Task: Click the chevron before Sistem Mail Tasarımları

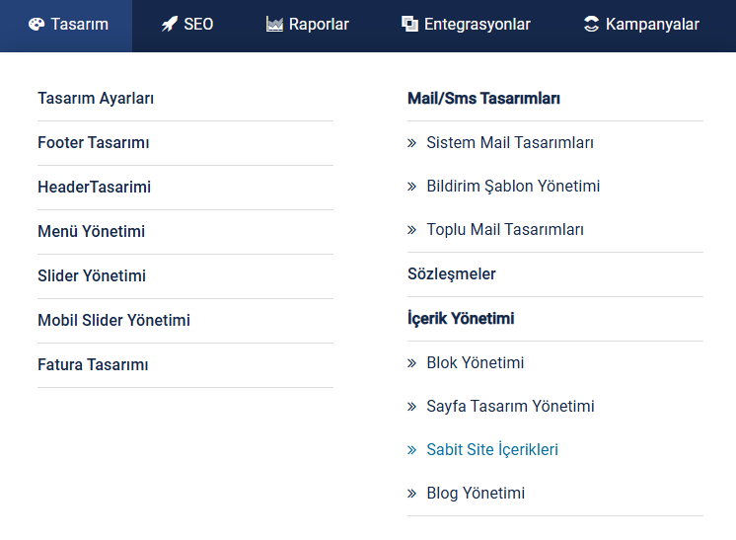Action: point(411,143)
